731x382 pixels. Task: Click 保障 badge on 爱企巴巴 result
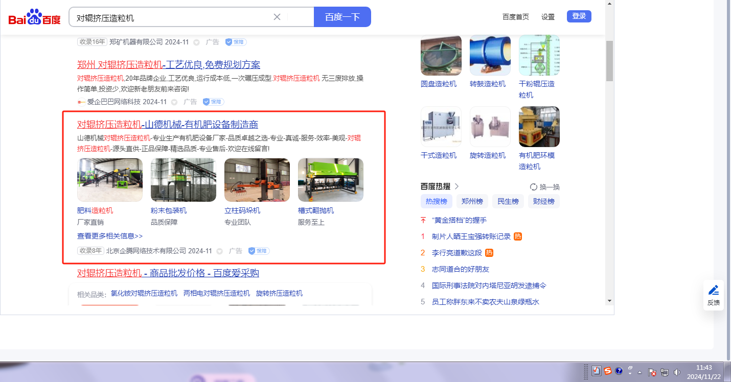[x=214, y=102]
